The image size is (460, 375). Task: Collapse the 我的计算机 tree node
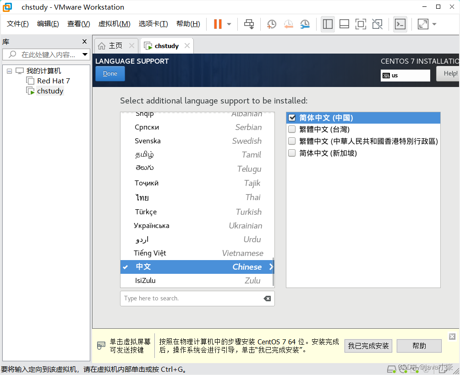[x=9, y=71]
